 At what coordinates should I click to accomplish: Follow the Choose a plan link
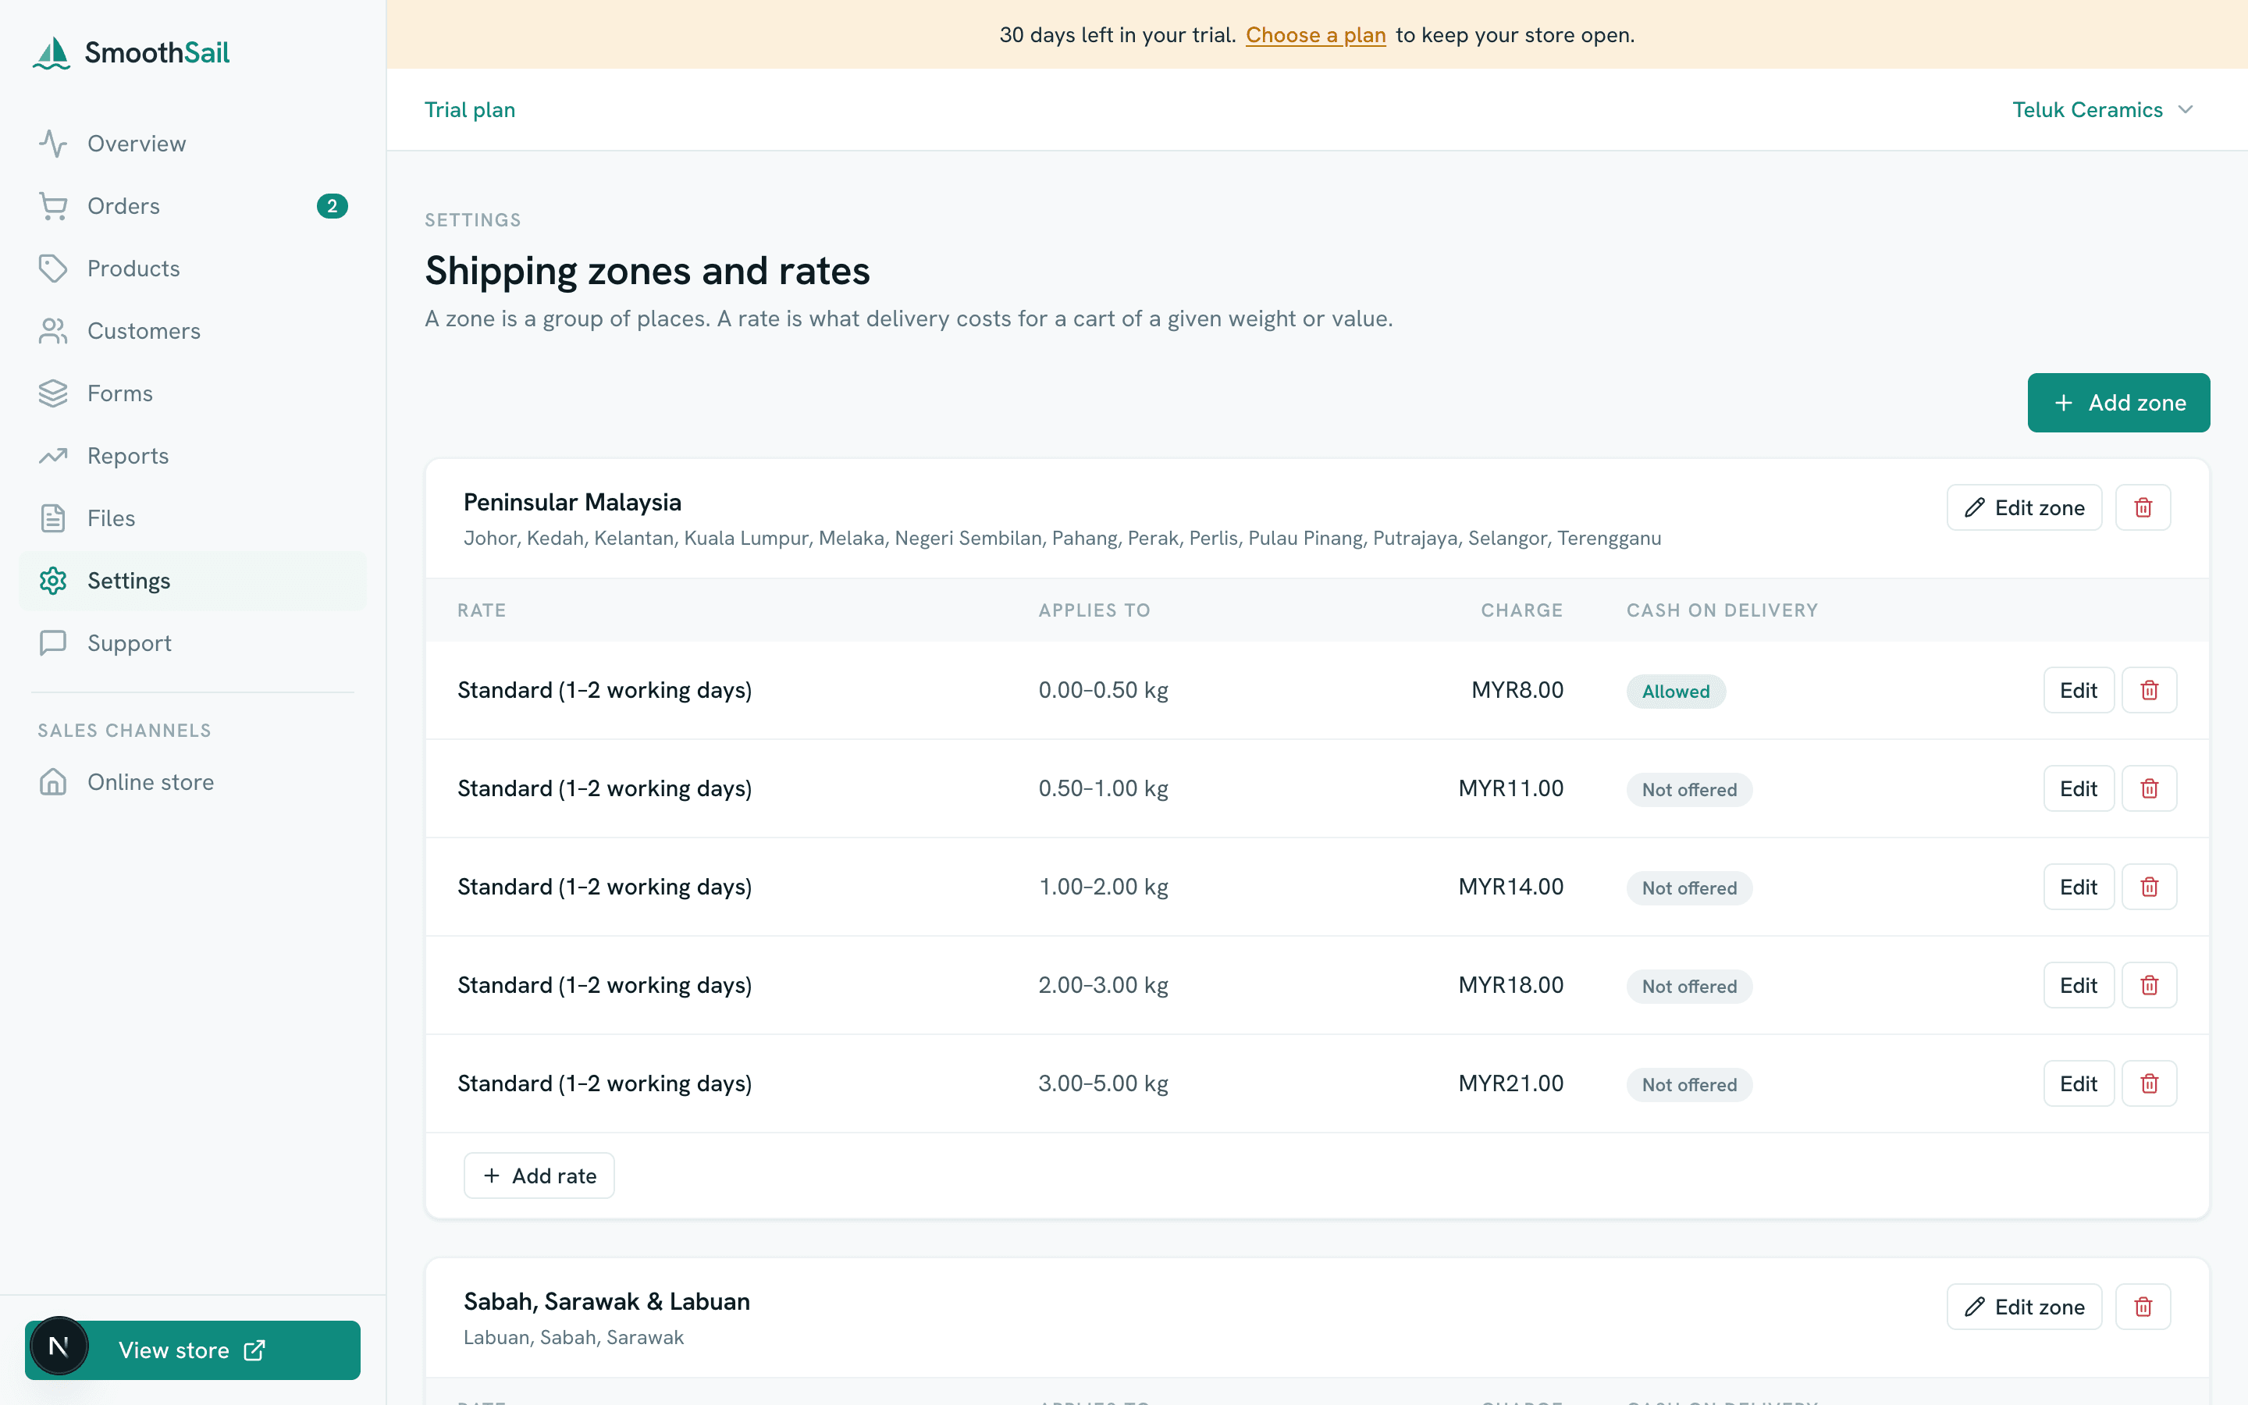[1315, 35]
